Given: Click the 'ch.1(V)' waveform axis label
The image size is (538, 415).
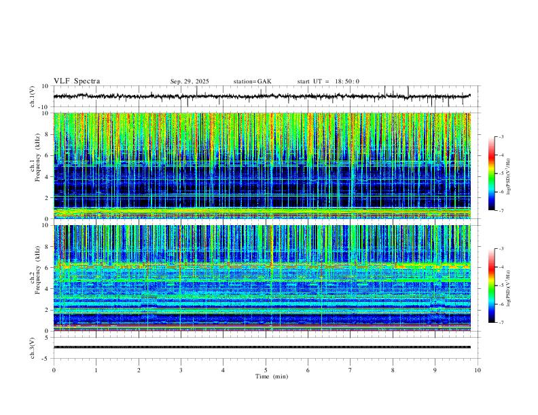Looking at the screenshot, I should [x=33, y=96].
